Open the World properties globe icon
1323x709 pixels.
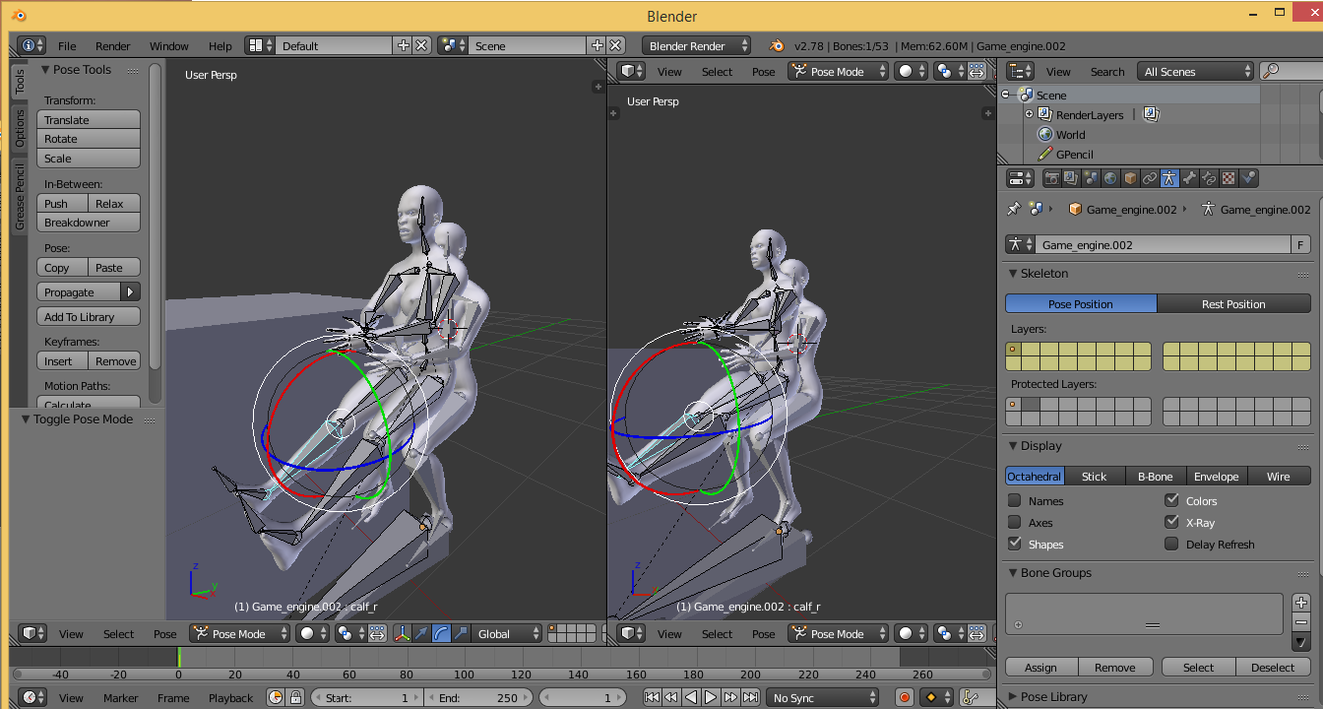point(1110,178)
